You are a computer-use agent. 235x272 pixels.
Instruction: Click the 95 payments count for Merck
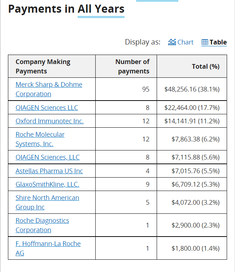coord(145,89)
